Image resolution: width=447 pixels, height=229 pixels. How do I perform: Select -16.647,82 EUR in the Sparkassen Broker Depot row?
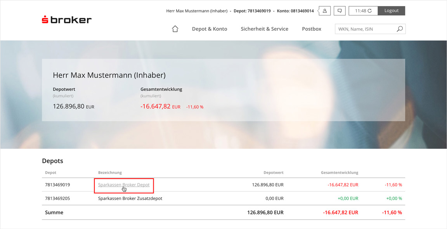coord(343,185)
